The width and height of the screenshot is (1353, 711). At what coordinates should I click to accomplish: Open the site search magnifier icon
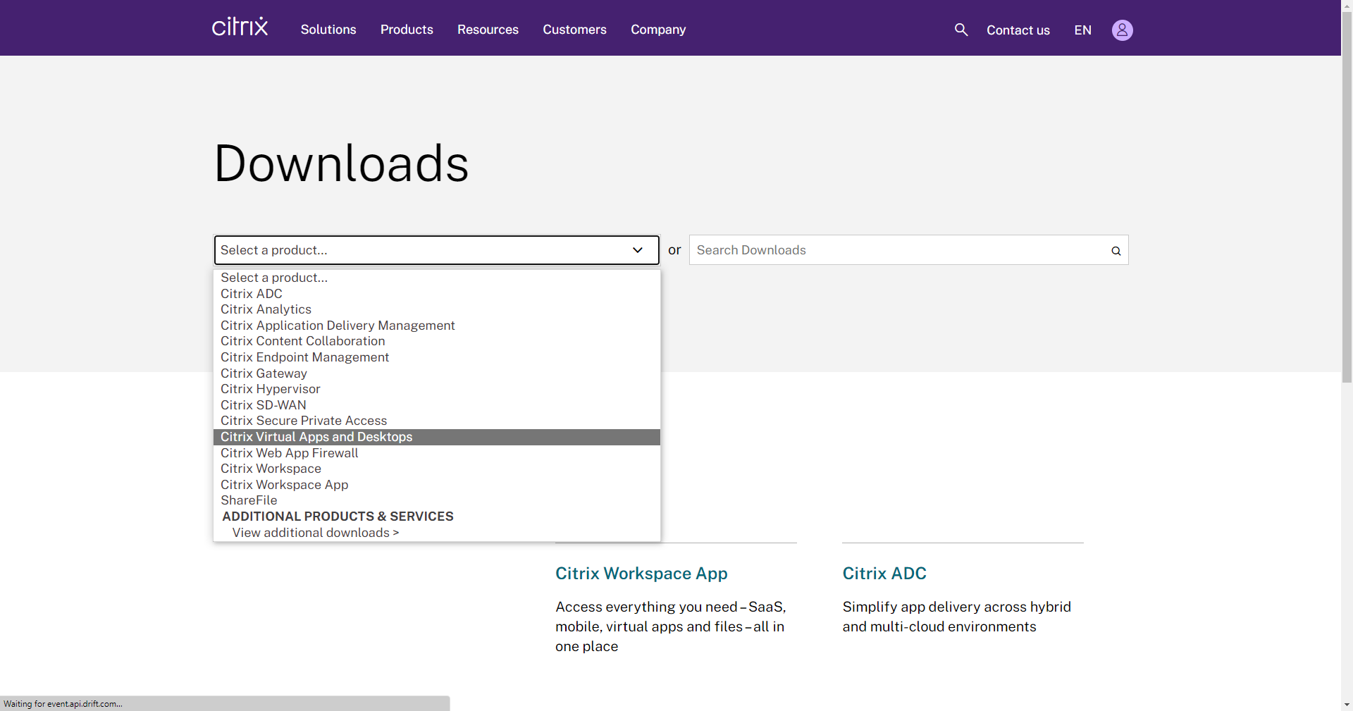960,30
